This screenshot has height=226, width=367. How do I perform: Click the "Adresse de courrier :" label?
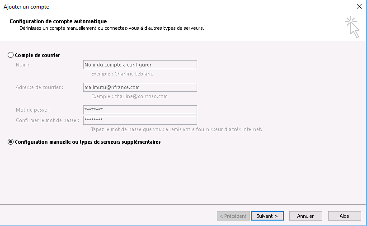click(40, 87)
